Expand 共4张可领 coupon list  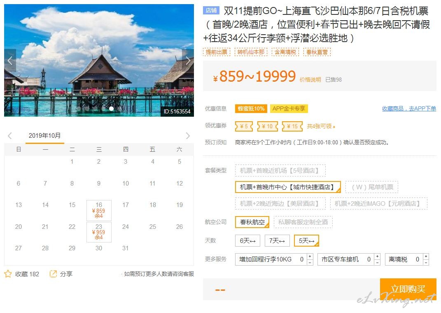[x=321, y=126]
